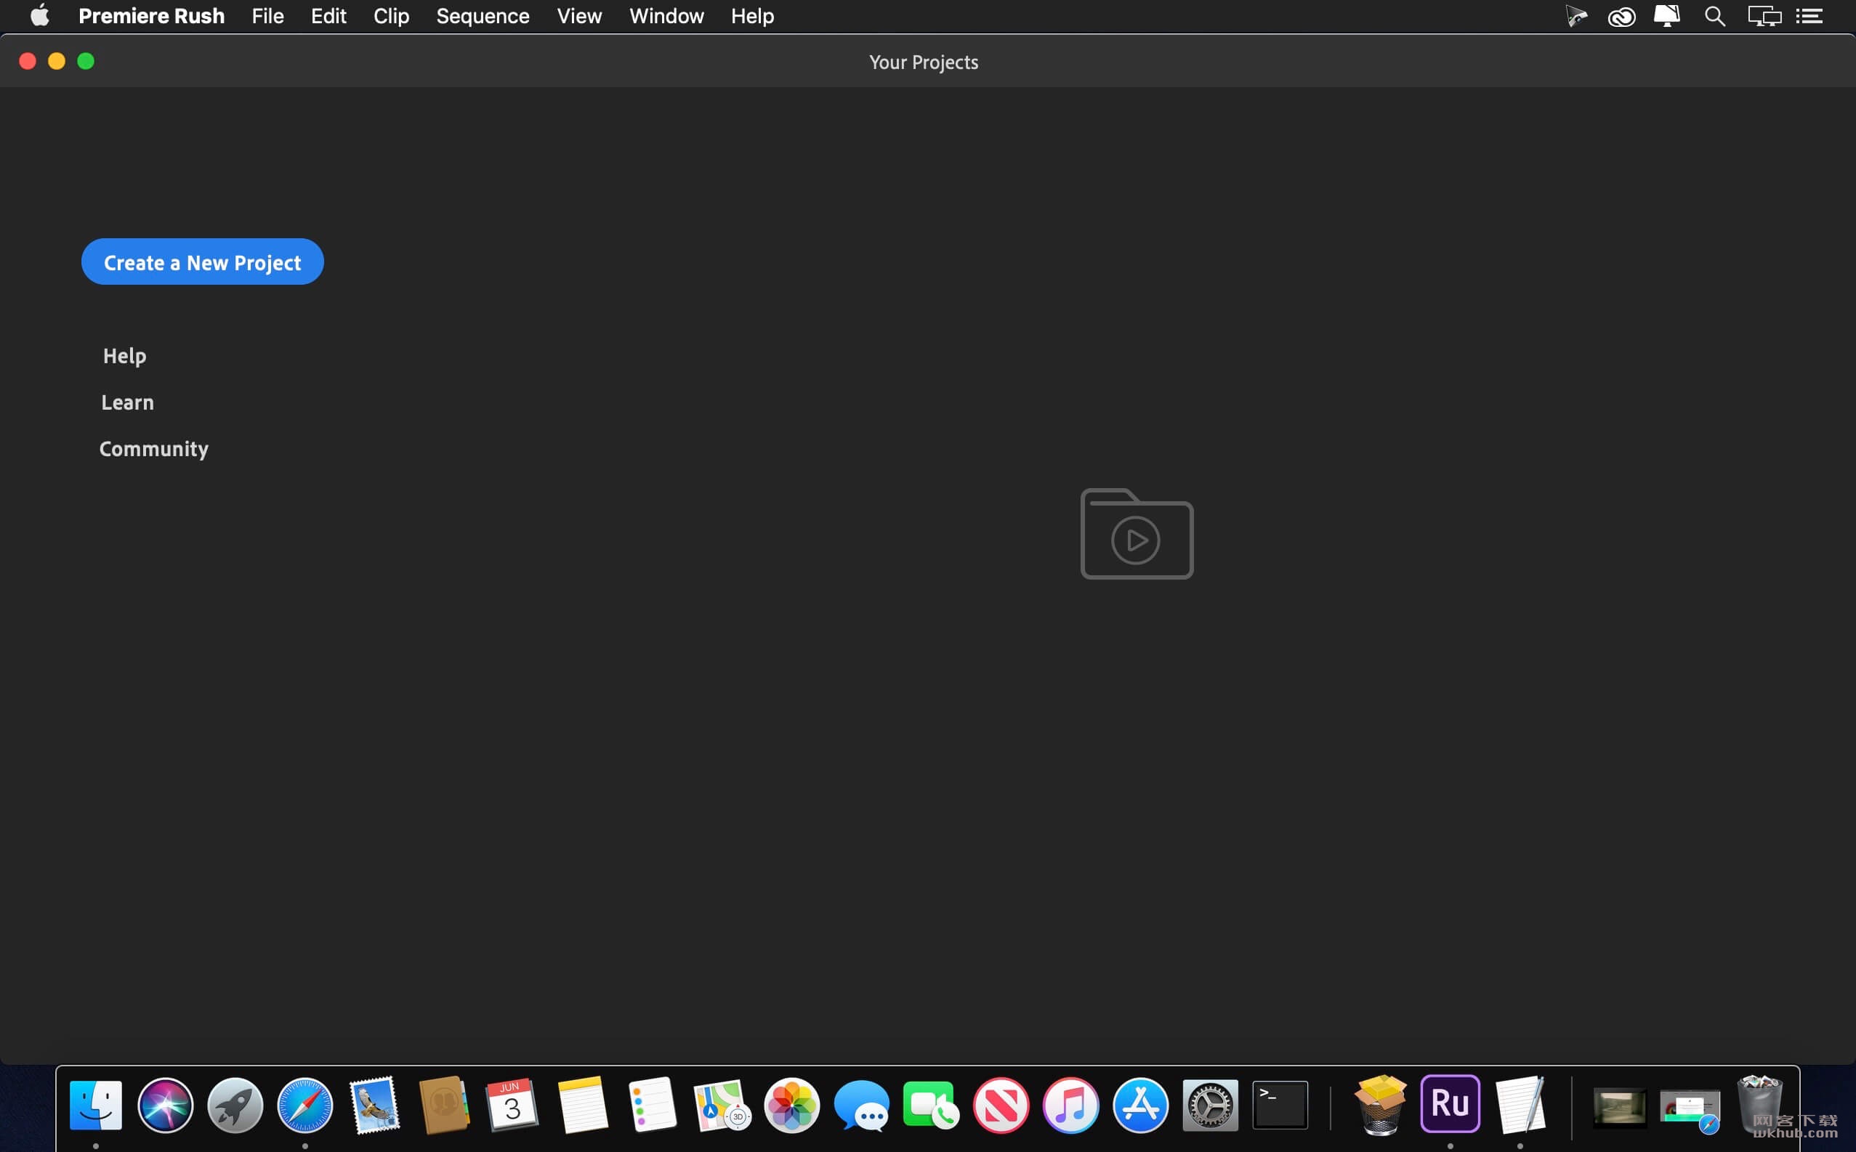Open the Premiere Rush app menu
This screenshot has height=1152, width=1856.
click(151, 16)
